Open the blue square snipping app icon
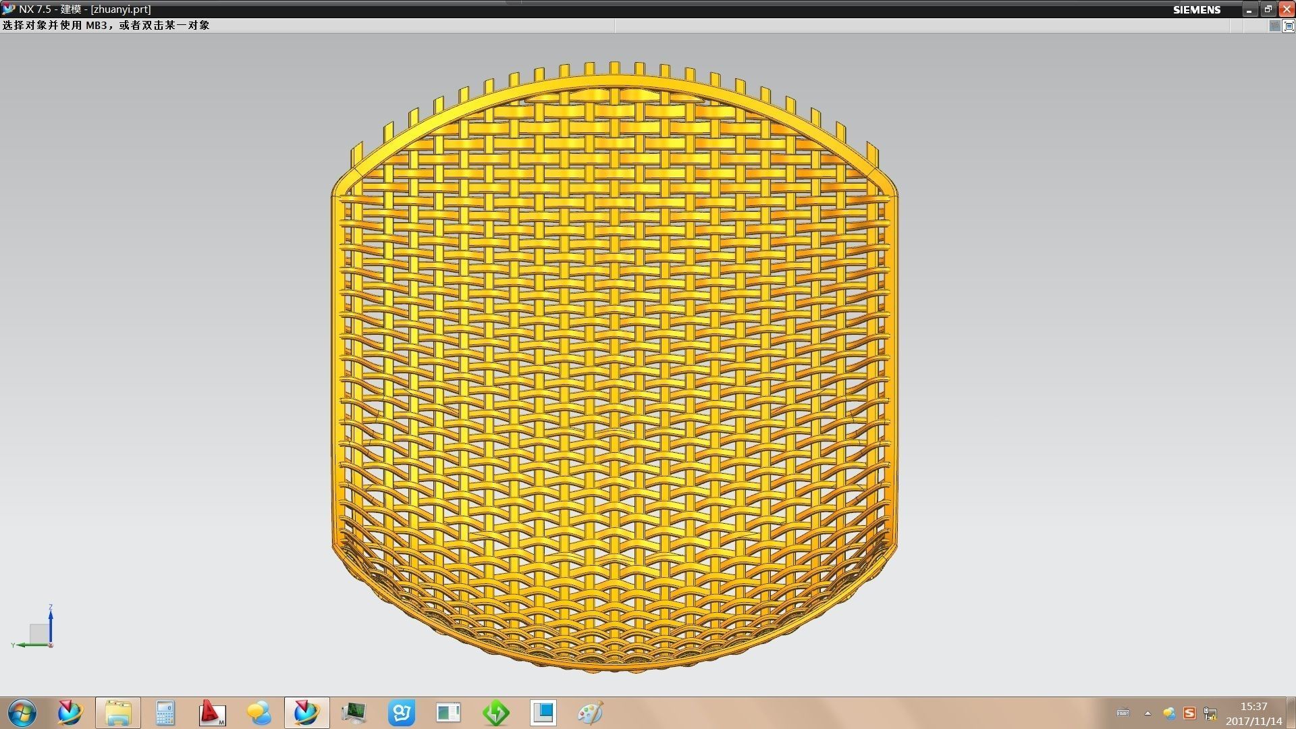 (543, 713)
